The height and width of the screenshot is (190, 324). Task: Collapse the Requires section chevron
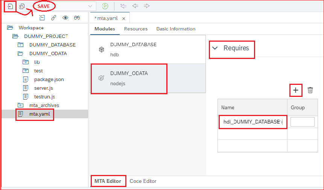[215, 48]
